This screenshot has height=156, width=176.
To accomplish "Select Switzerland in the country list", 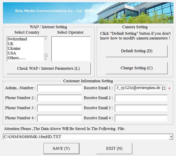I will pyautogui.click(x=17, y=39).
